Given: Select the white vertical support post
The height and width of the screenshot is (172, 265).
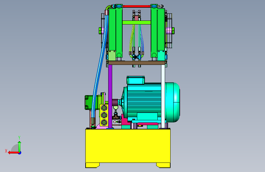Looking at the screenshot, I should (x=163, y=96).
